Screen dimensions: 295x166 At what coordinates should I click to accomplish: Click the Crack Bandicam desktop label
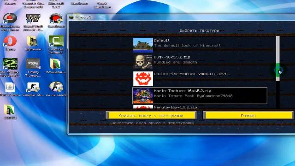pos(102,5)
